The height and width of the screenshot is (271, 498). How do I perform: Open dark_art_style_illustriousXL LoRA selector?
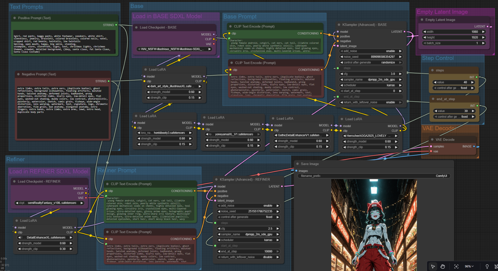tap(174, 86)
